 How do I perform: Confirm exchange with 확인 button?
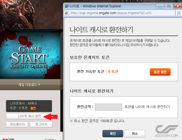pyautogui.click(x=113, y=133)
